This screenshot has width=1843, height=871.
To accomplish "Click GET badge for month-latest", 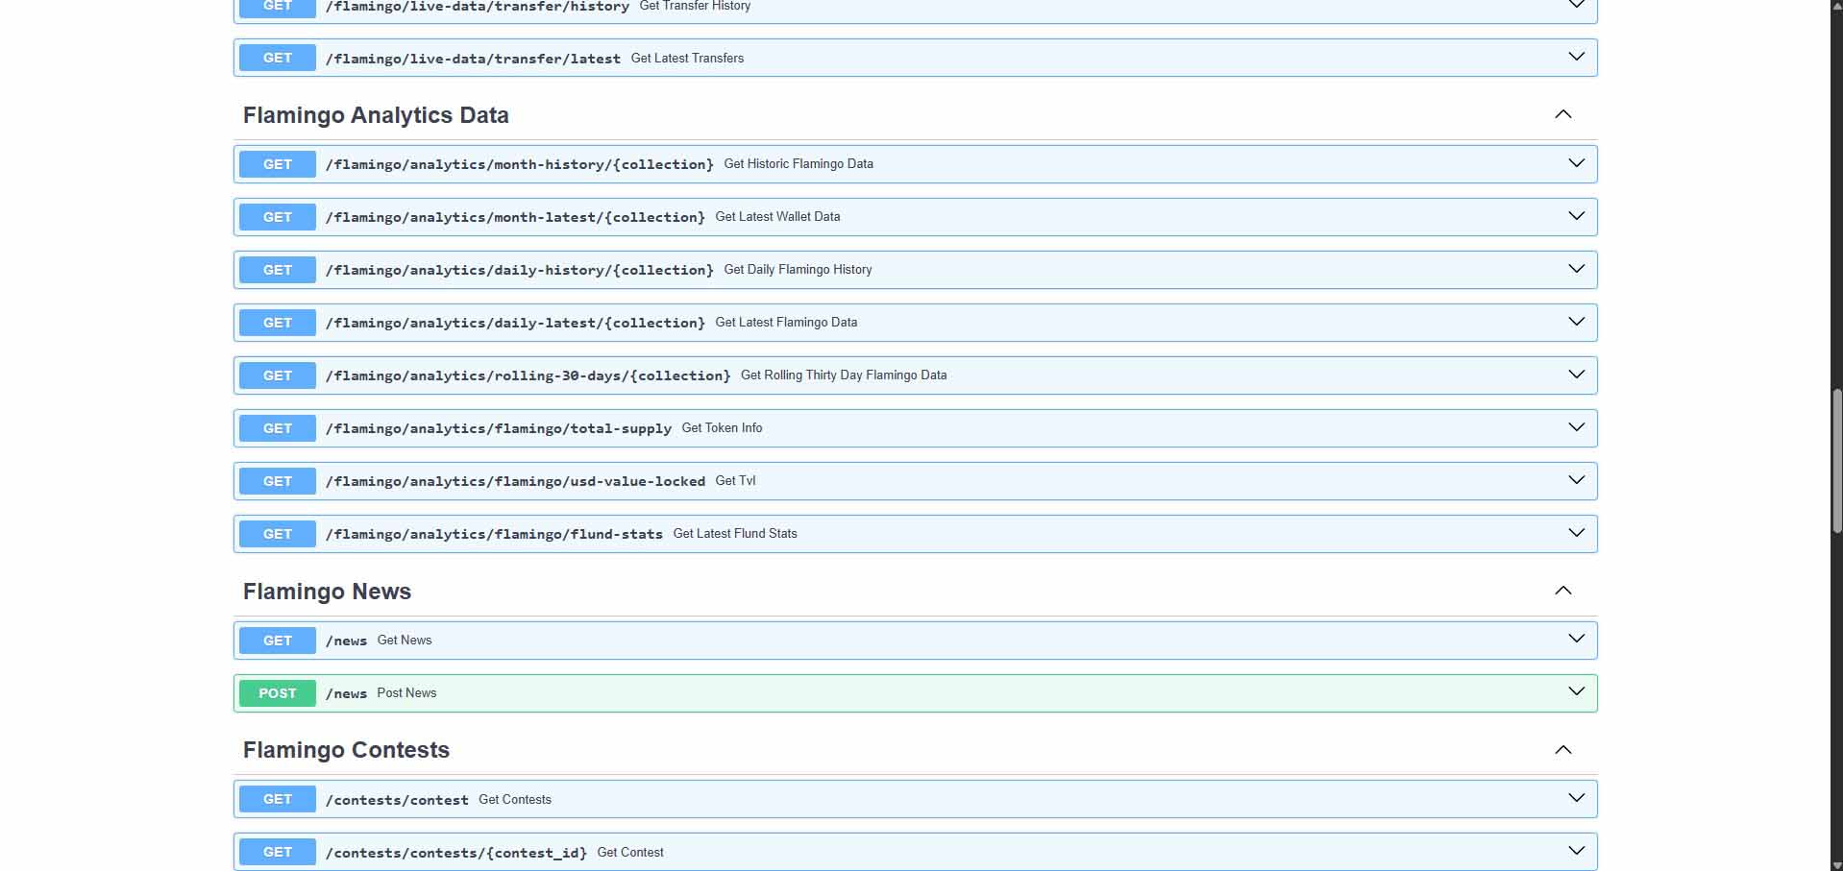I will click(x=278, y=217).
